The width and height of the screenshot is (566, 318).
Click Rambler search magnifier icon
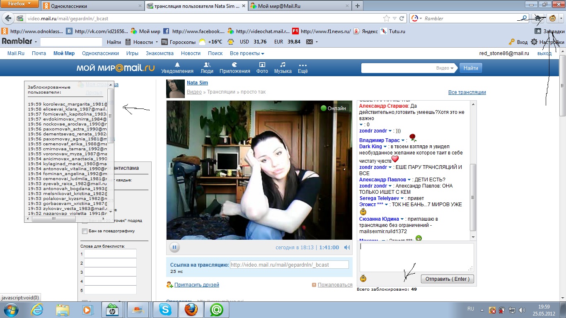[524, 18]
